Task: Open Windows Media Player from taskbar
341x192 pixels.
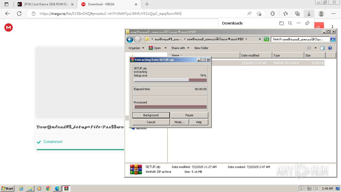Action: pyautogui.click(x=39, y=189)
